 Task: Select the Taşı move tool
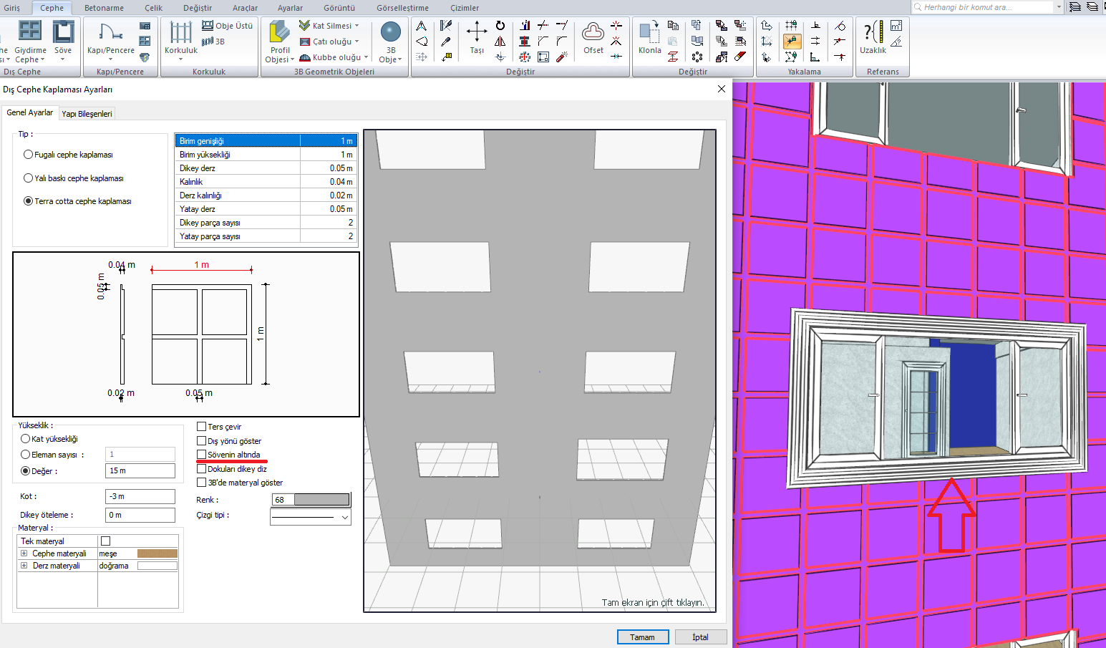pyautogui.click(x=477, y=32)
